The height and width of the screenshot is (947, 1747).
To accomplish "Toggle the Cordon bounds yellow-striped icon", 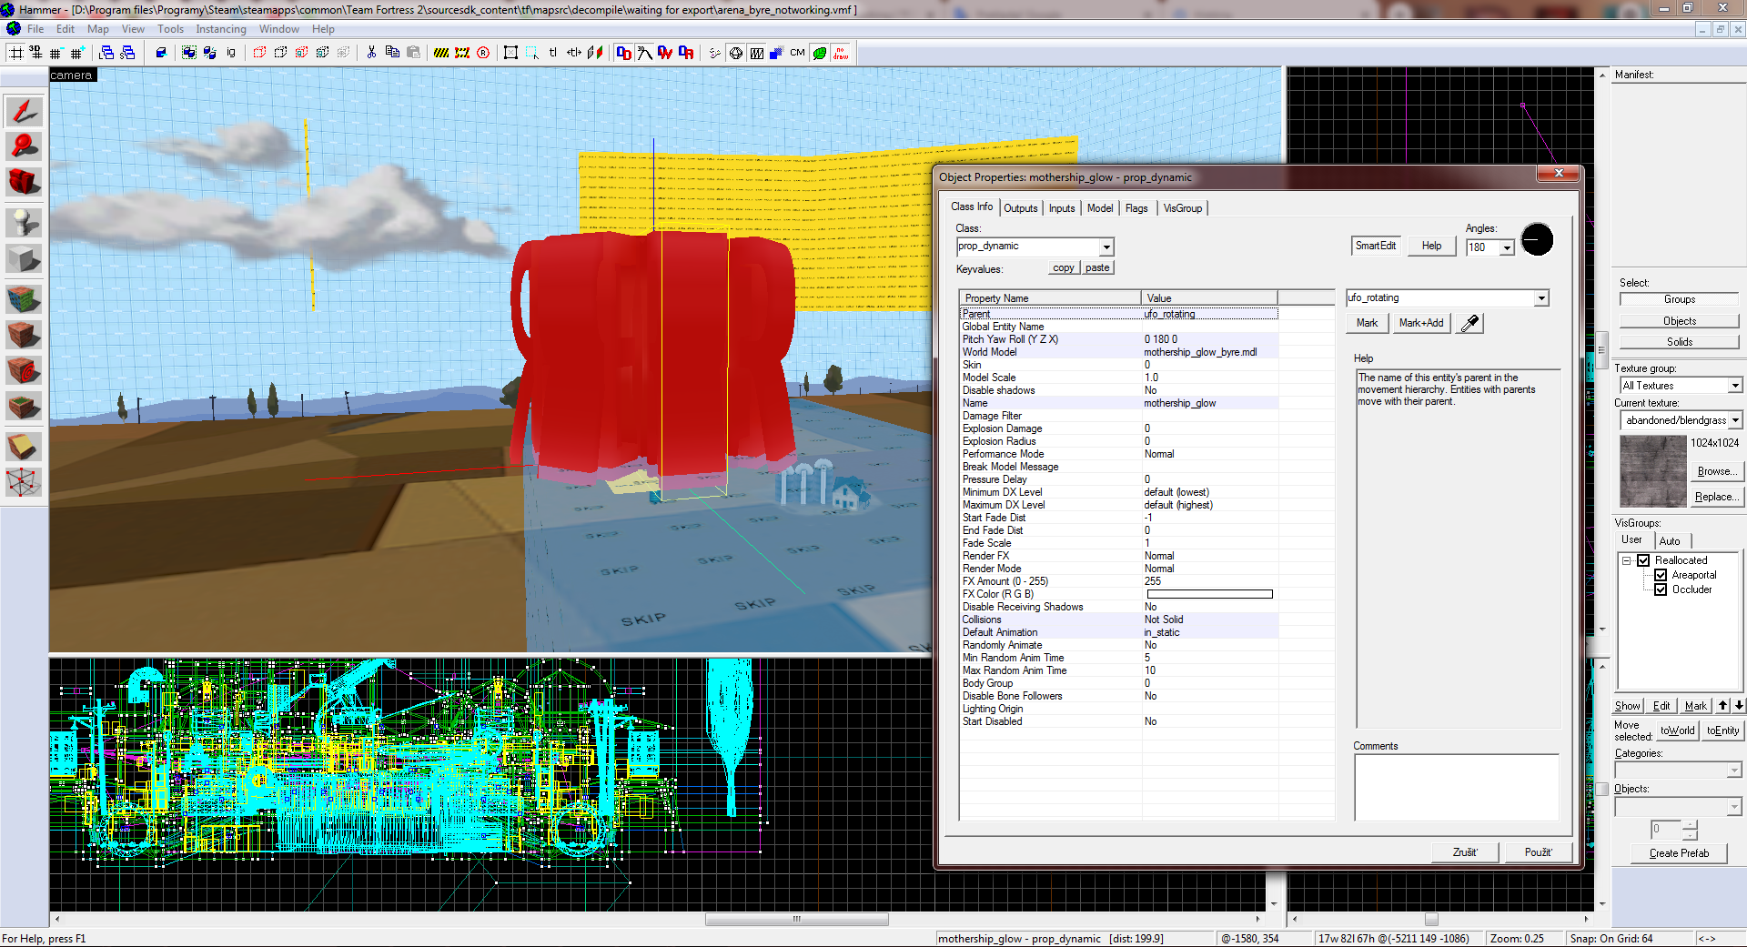I will 441,53.
